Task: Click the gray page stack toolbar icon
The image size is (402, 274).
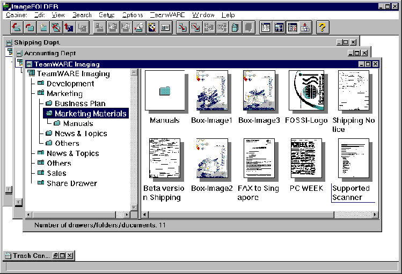Action: point(248,27)
